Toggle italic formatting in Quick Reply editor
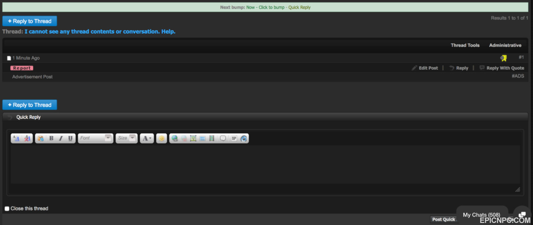533x225 pixels. [x=61, y=138]
